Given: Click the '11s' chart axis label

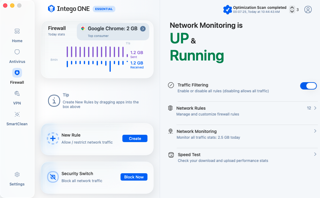Looking at the screenshot, I should (128, 43).
